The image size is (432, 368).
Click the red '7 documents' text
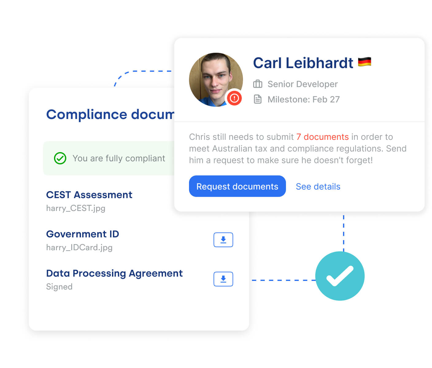[x=322, y=137]
